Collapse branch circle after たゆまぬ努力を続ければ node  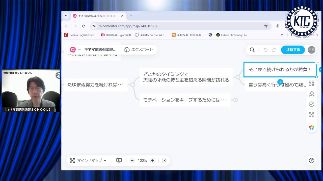pos(133,85)
